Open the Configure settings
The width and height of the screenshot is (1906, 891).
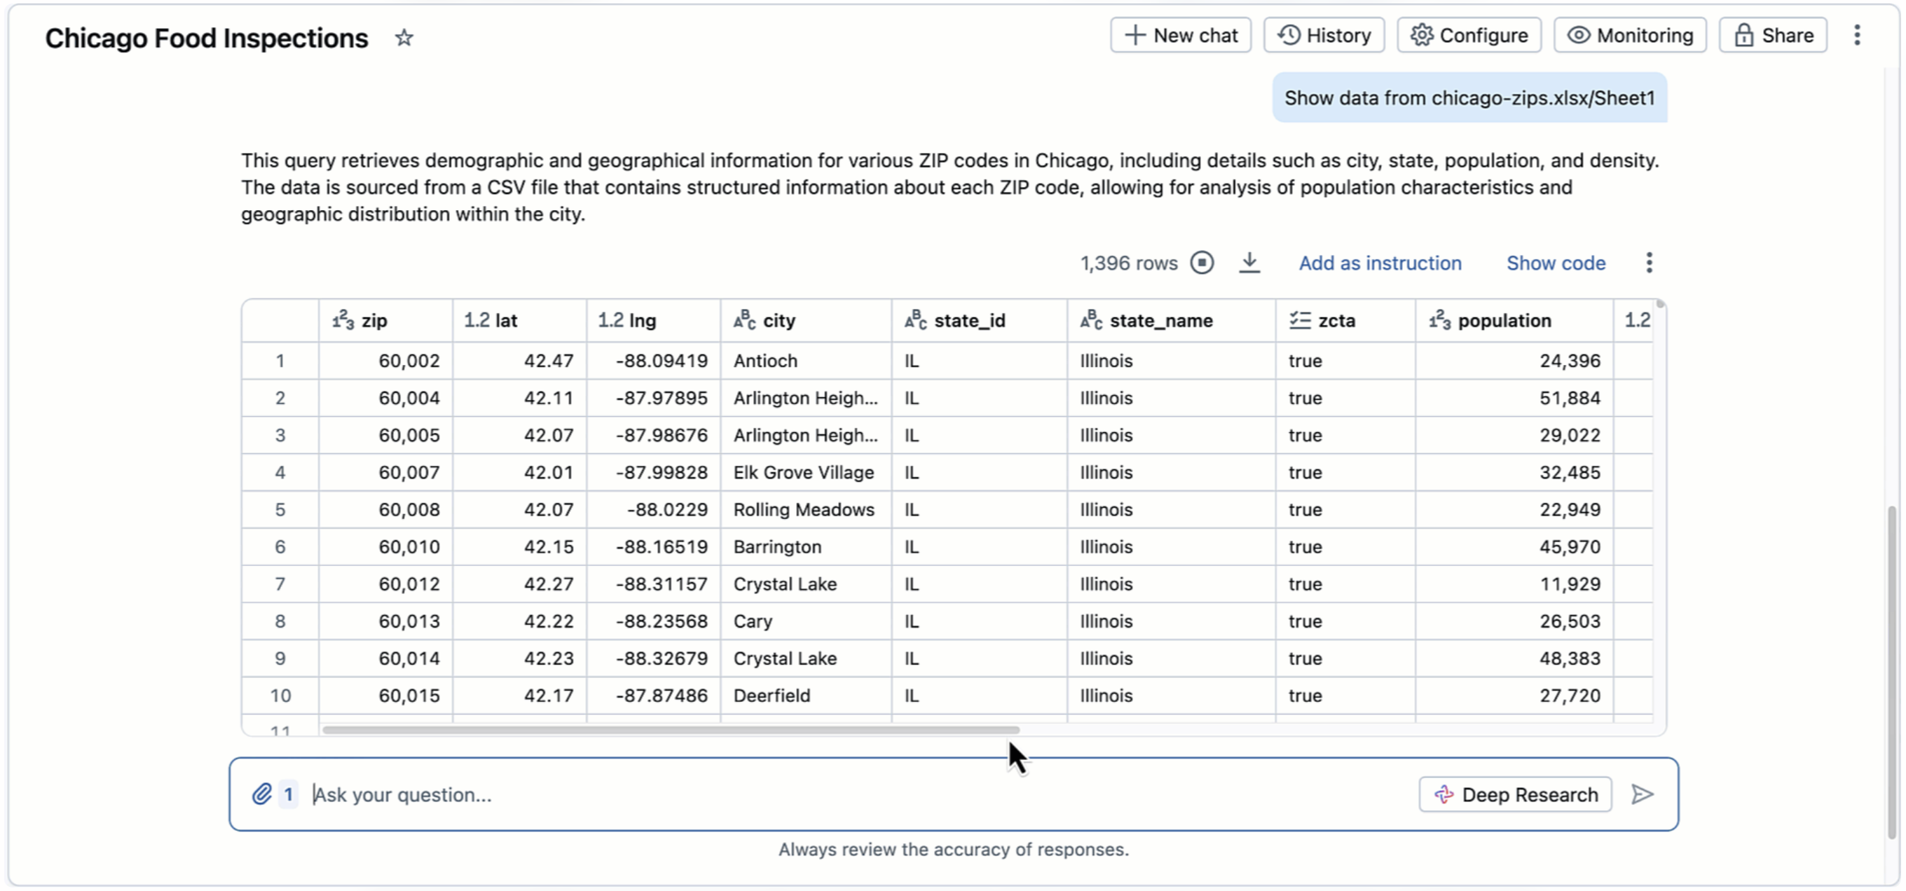coord(1469,35)
